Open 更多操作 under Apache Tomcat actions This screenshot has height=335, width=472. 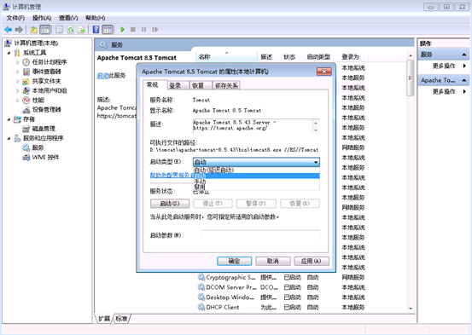444,91
